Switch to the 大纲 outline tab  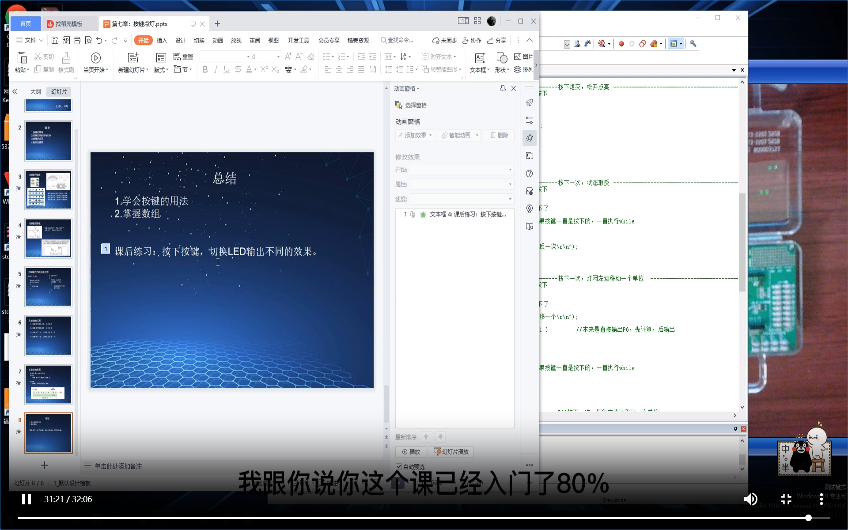point(35,91)
